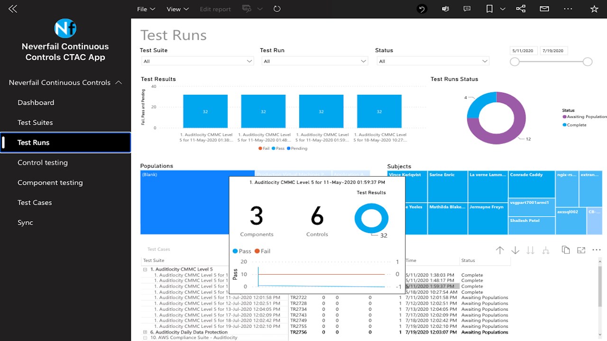This screenshot has width=607, height=341.
Task: Click the favorite star icon
Action: 594,9
